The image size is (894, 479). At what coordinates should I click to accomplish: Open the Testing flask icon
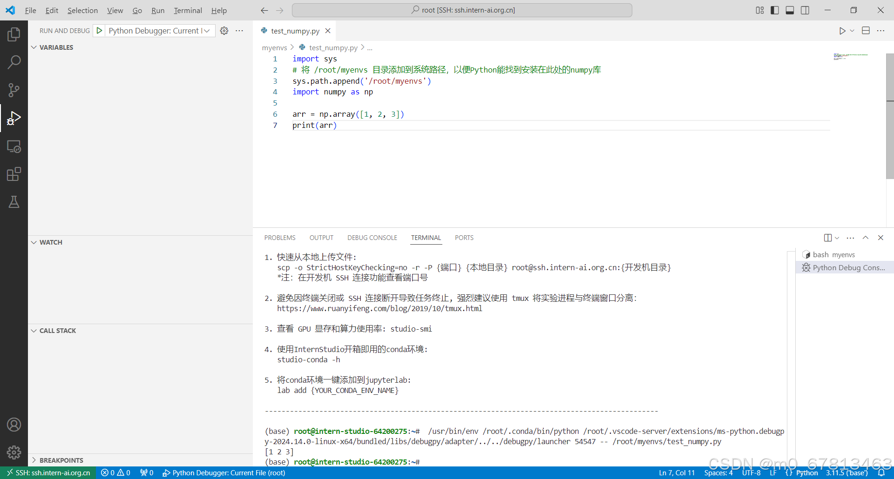point(14,201)
